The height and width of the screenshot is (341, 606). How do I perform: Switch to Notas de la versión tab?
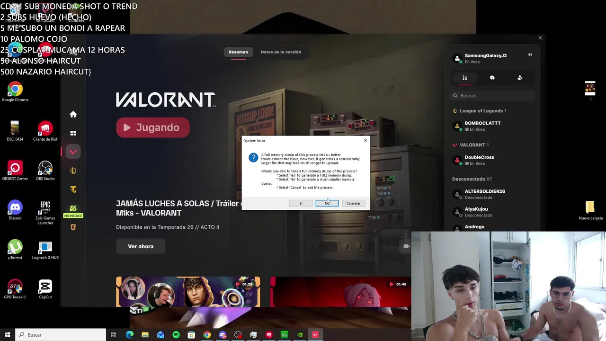coord(281,52)
